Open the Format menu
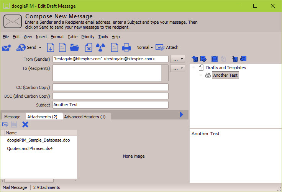This screenshot has height=192, width=282. (57, 37)
